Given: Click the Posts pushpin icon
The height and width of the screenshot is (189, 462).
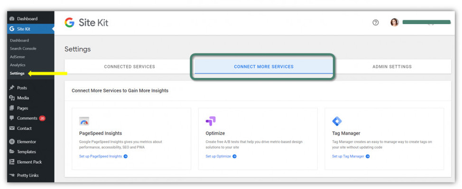Looking at the screenshot, I should pos(12,88).
